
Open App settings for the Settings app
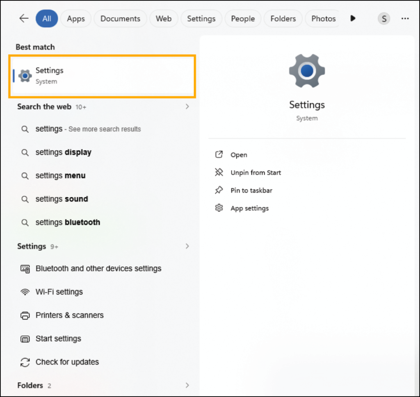[x=249, y=208]
